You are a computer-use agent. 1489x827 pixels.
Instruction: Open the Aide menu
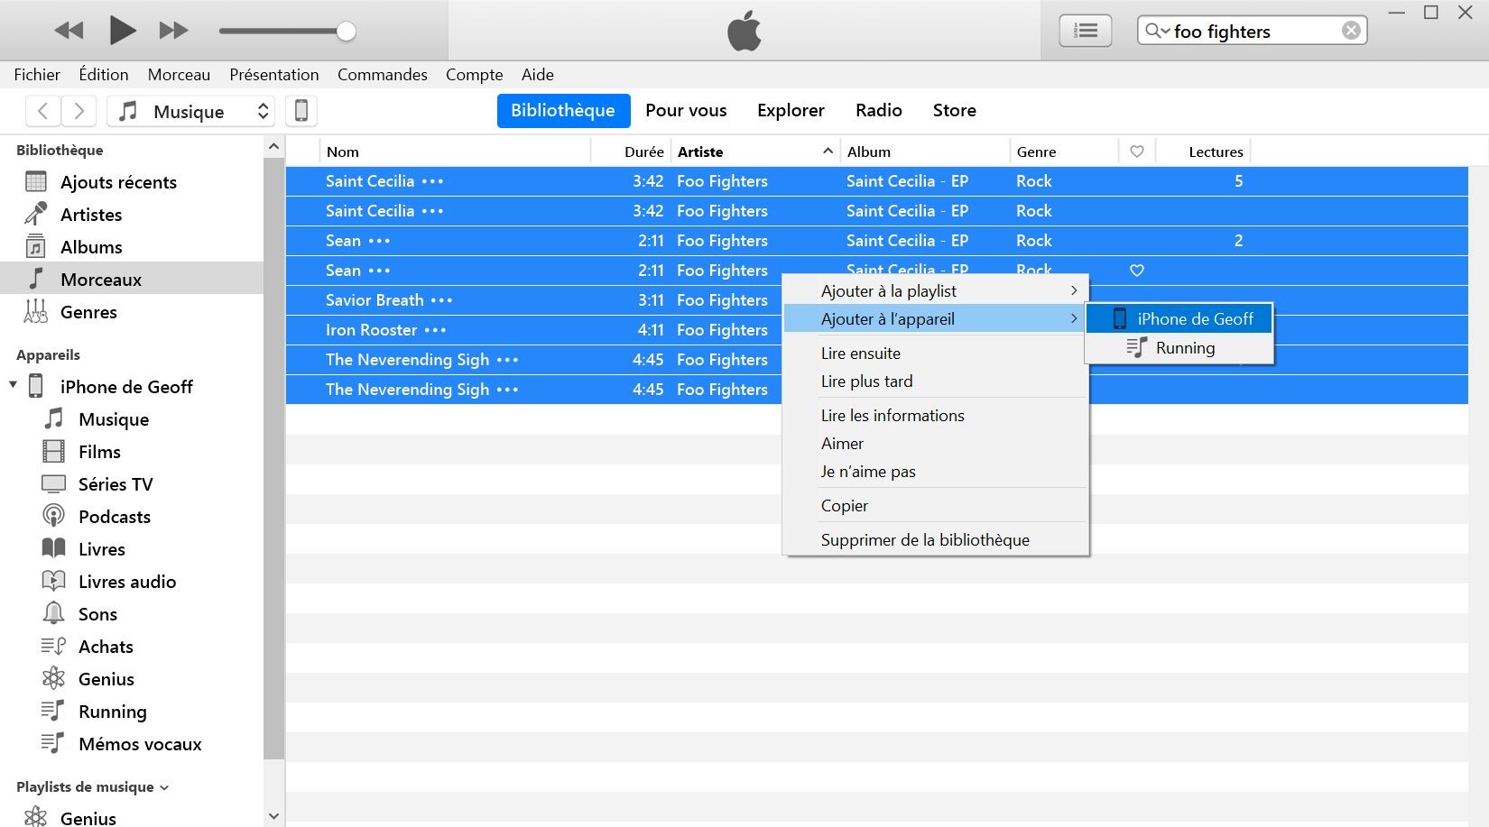pyautogui.click(x=538, y=75)
